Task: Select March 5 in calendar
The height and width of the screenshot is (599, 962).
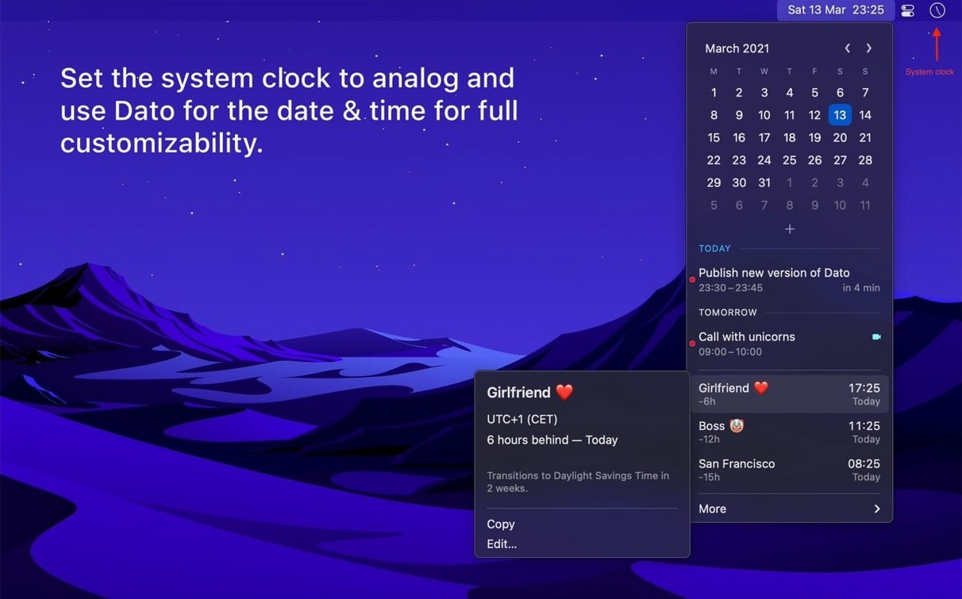Action: click(x=814, y=93)
